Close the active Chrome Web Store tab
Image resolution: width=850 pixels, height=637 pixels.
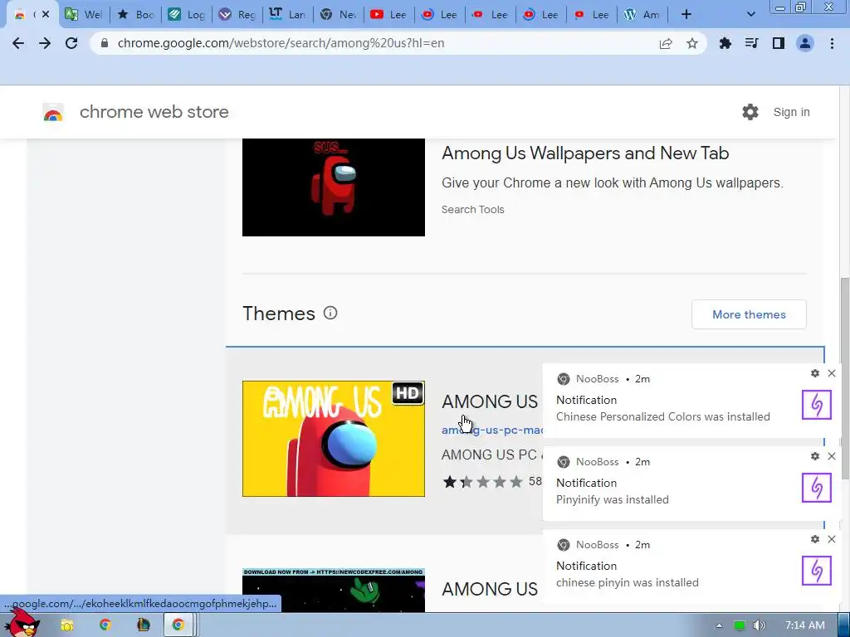tap(46, 15)
